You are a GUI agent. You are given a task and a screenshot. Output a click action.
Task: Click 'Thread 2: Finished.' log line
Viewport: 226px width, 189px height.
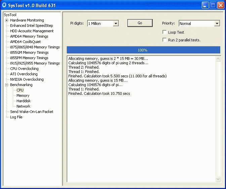[x=84, y=67]
